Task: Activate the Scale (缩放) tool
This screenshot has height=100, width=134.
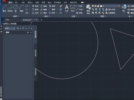Action: click(44, 13)
